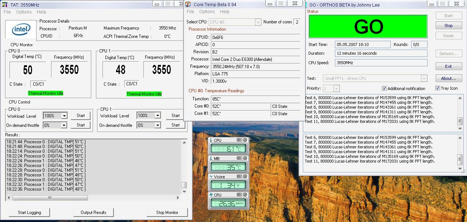The height and width of the screenshot is (222, 467).
Task: Click thermometer icon on MB gadget
Action: (x=211, y=159)
